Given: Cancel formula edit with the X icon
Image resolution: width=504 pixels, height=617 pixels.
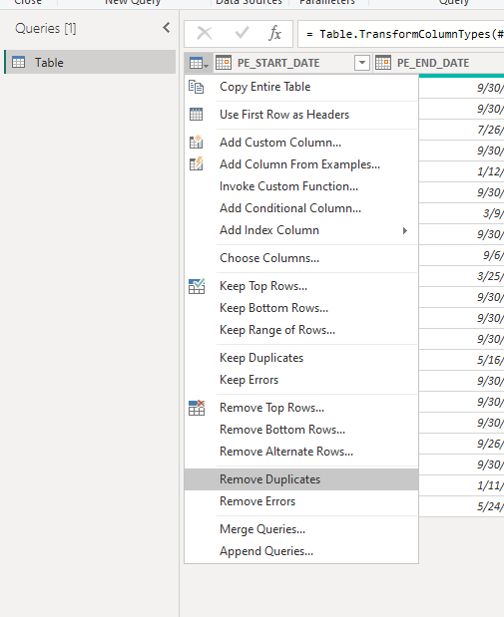Looking at the screenshot, I should (205, 34).
